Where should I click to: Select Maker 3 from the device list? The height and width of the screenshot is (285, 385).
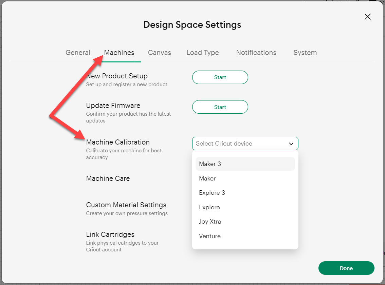(x=210, y=164)
